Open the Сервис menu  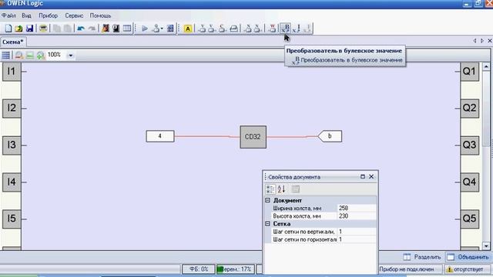pyautogui.click(x=74, y=15)
